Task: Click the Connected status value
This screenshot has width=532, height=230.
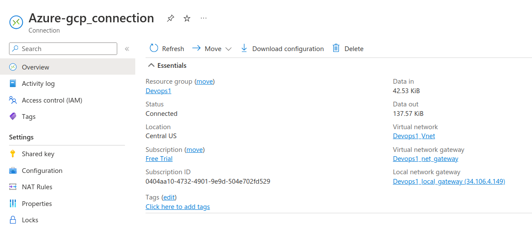Action: click(161, 114)
